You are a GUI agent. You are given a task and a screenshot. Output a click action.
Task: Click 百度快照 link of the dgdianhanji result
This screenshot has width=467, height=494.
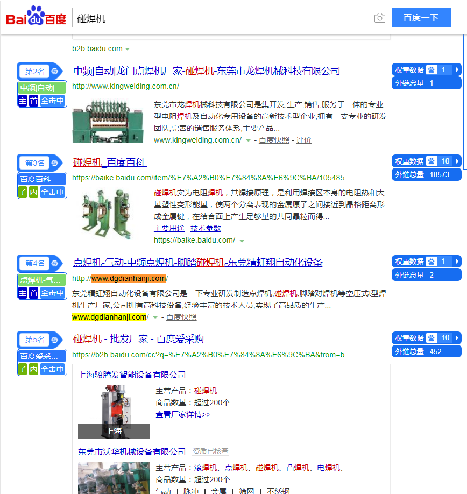point(181,317)
